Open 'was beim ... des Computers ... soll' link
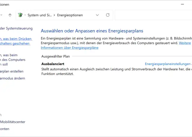Viewport: 192px width, 137px height. coord(12,60)
